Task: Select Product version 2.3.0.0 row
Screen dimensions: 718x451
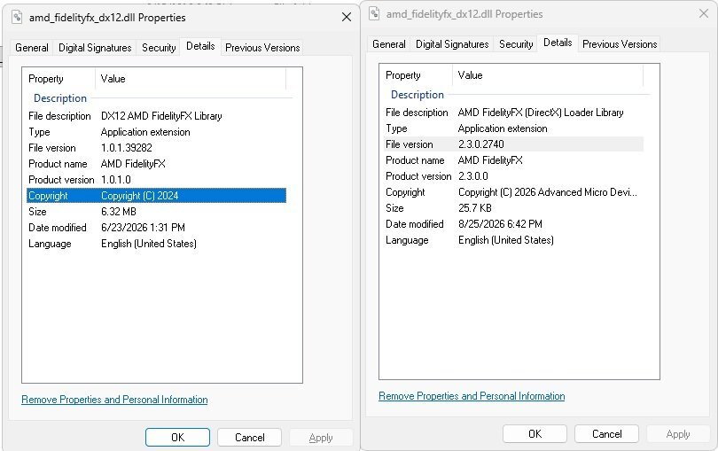Action: [513, 175]
